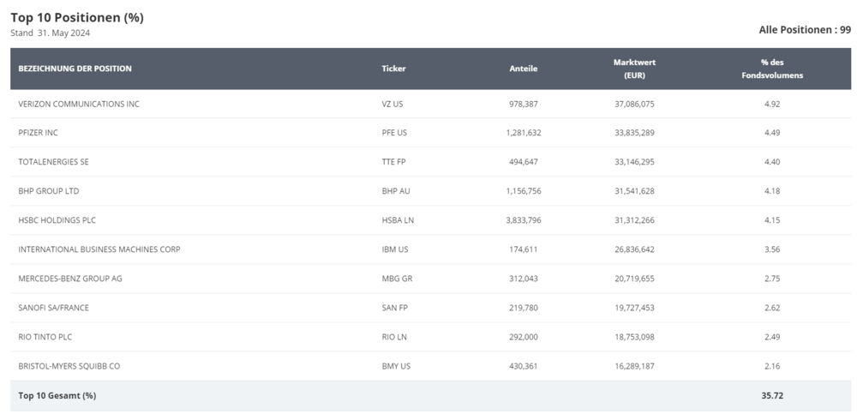Select the IBM US ticker cell
The image size is (857, 420).
click(x=395, y=249)
